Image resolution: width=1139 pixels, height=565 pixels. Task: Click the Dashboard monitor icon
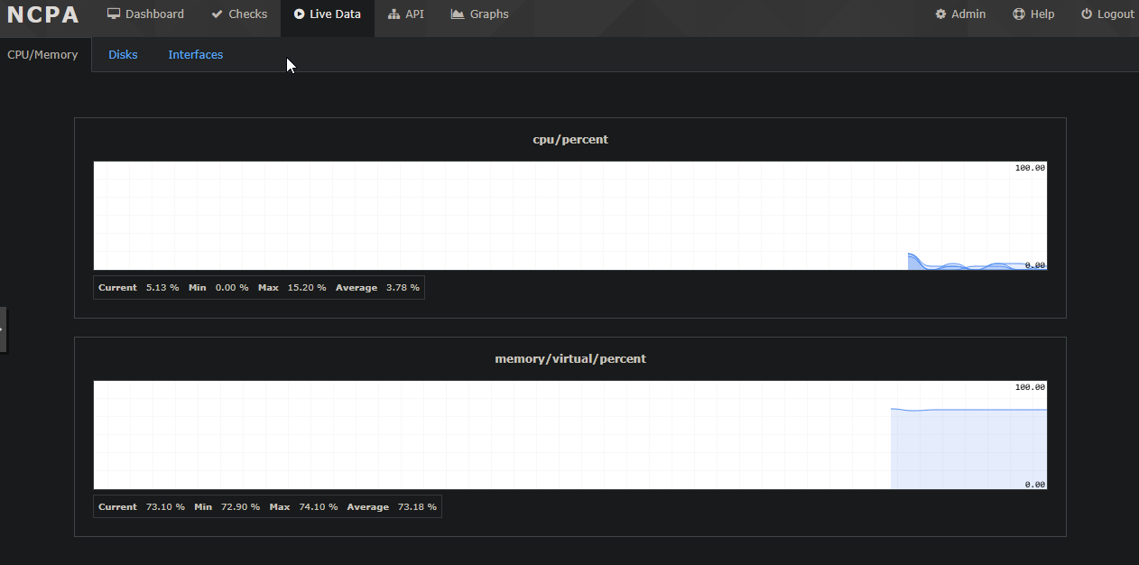(114, 14)
